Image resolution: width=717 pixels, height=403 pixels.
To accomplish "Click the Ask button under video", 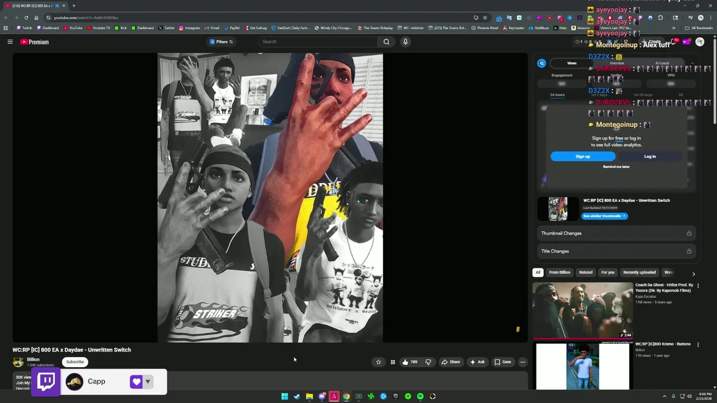I will (477, 362).
